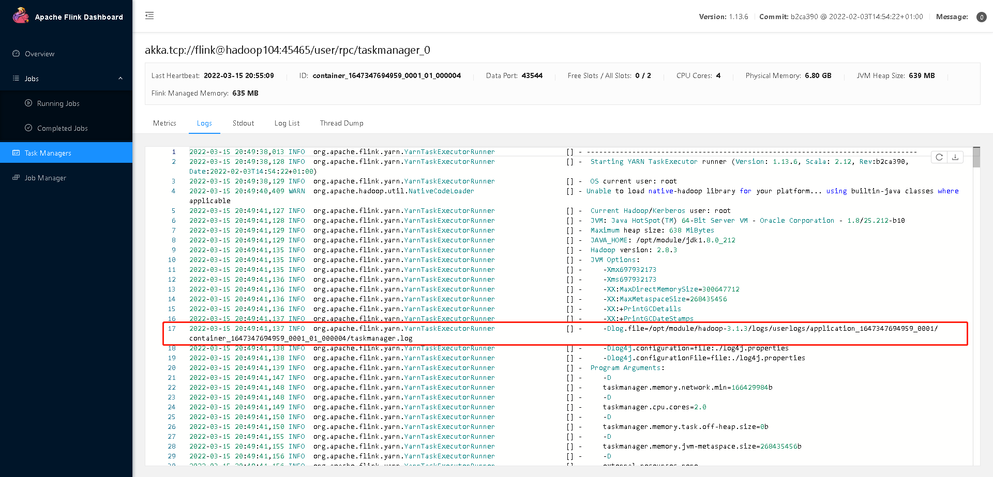Click the Message count badge
Viewport: 993px width, 477px height.
tap(981, 17)
